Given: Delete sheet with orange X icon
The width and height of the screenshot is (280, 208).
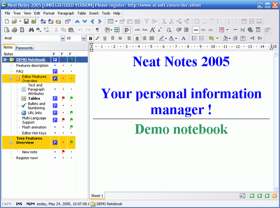Looking at the screenshot, I should pos(274,196).
